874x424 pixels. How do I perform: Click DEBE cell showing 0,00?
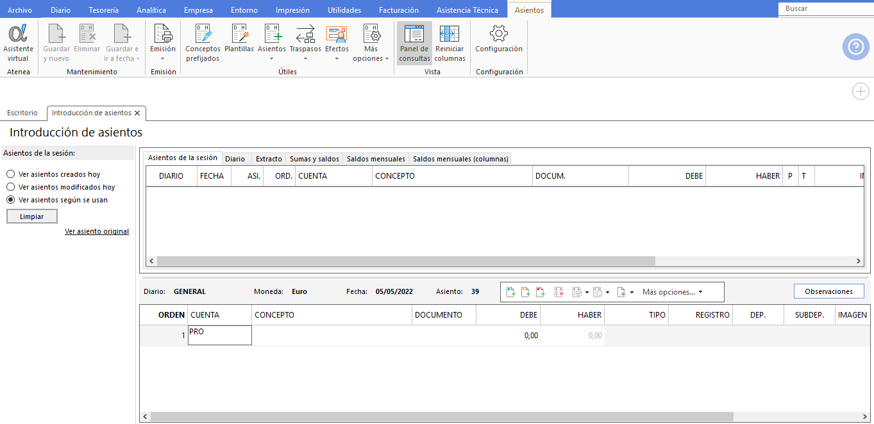click(x=508, y=336)
